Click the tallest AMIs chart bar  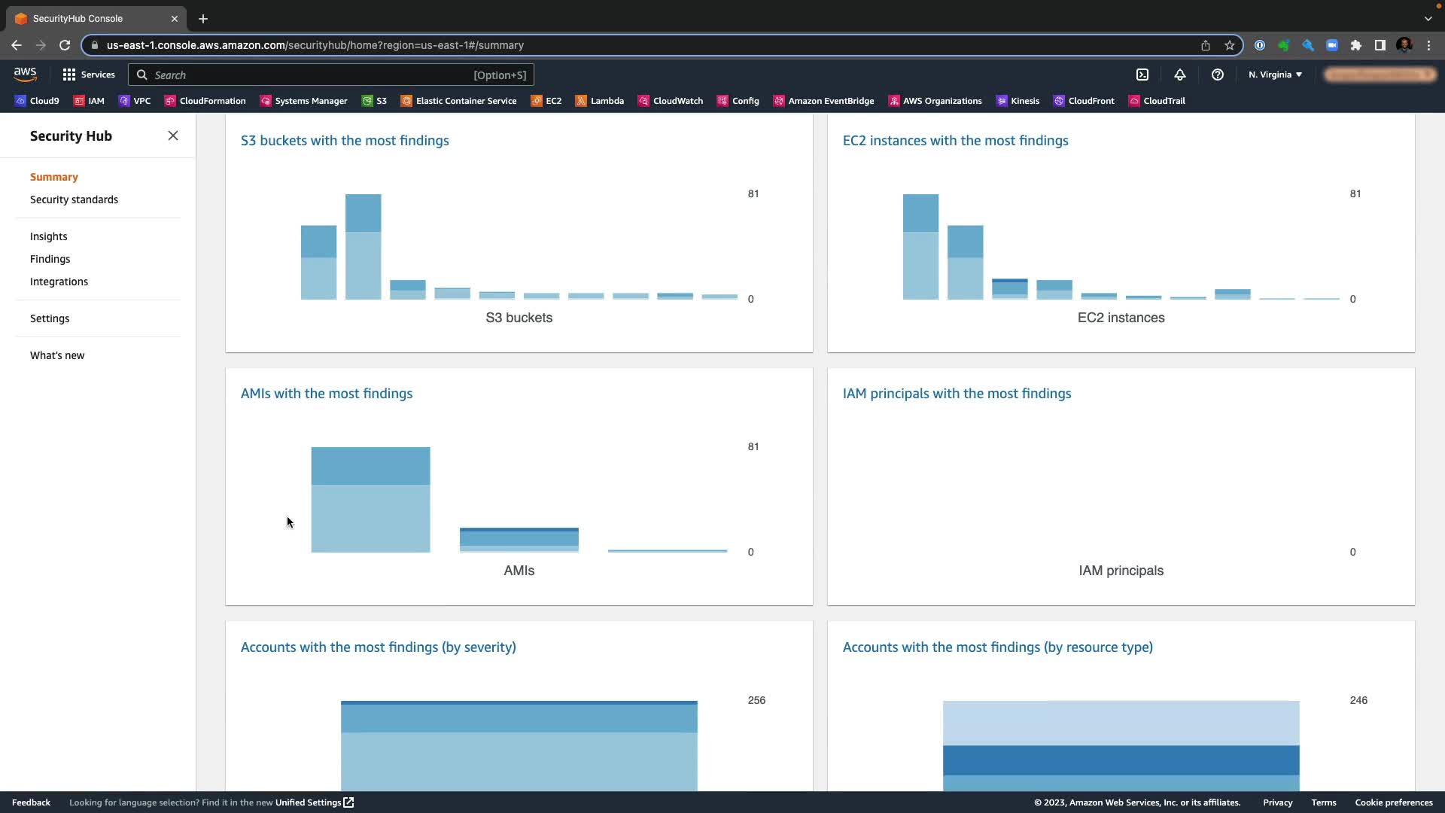click(x=370, y=500)
